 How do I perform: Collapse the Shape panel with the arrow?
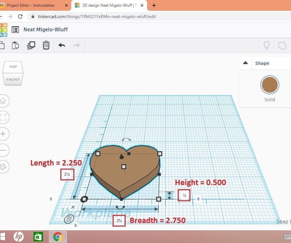point(245,63)
